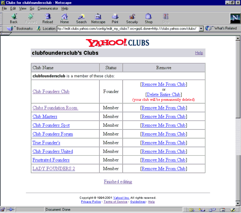Collapse the personal toolbar with its tab handle
The height and width of the screenshot is (213, 241).
6,34
